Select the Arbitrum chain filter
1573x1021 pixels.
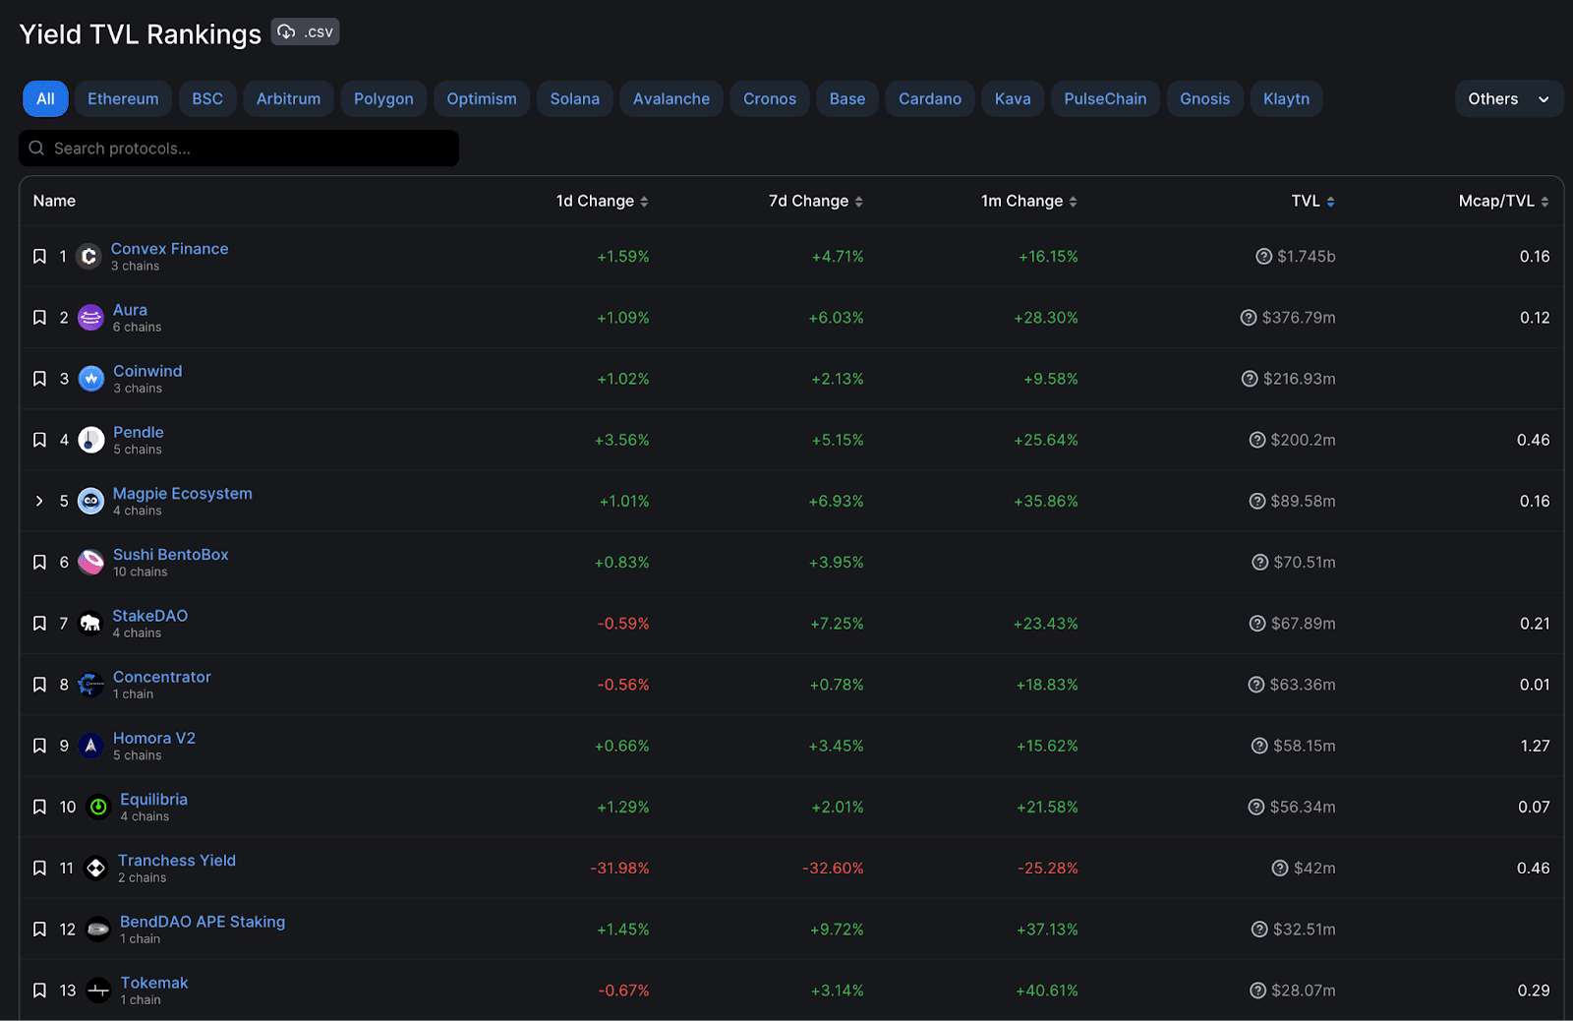(288, 99)
